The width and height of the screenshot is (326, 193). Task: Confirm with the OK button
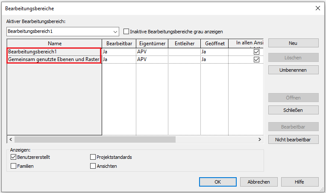click(x=217, y=182)
